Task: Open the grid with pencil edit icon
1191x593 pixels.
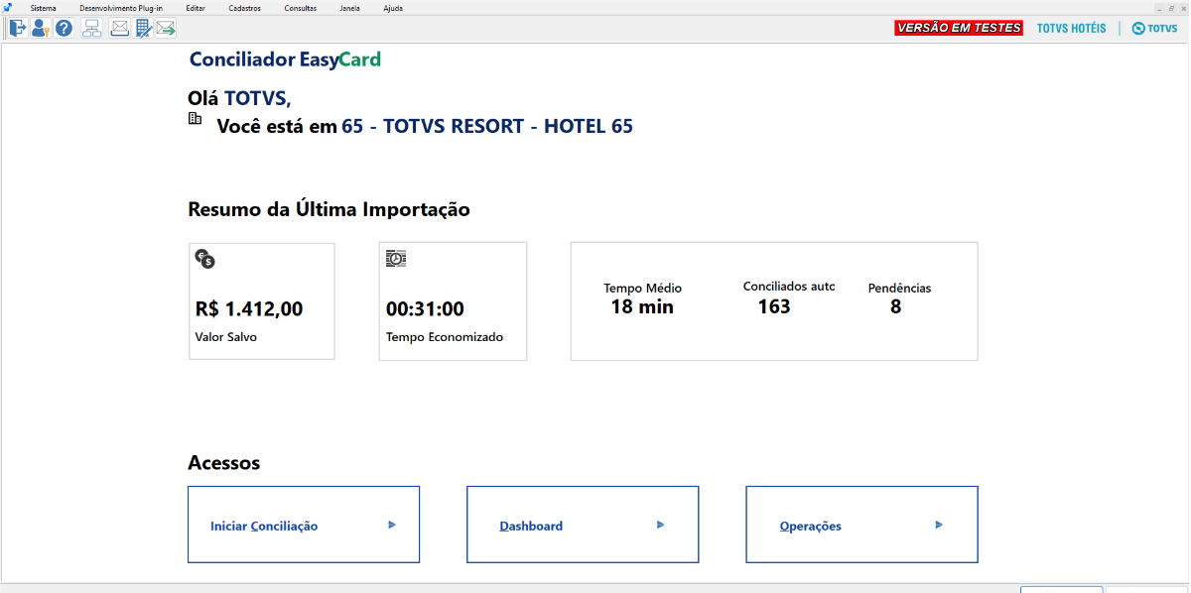Action: 143,28
